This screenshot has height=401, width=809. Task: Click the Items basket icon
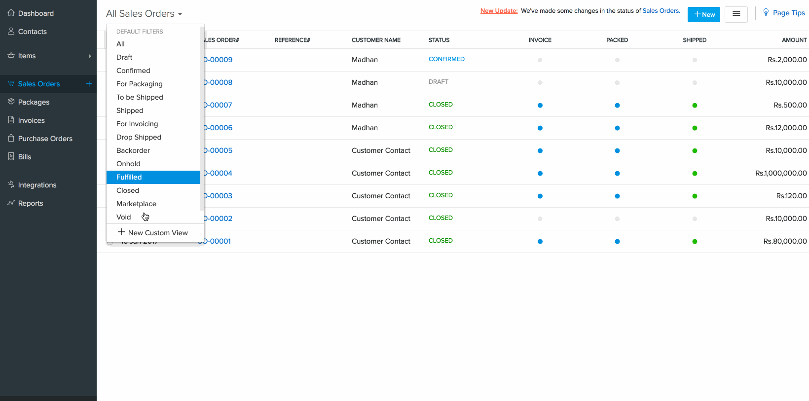(11, 55)
